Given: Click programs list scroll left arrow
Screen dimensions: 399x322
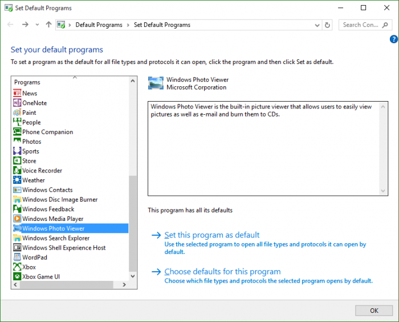Looking at the screenshot, I should 15,284.
